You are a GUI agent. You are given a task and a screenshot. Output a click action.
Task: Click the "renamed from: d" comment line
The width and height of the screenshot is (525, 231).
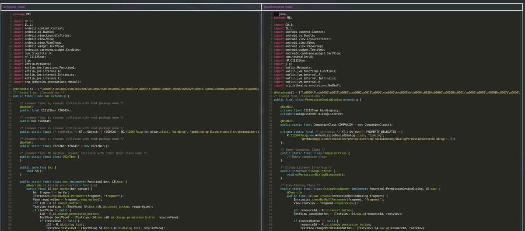click(x=72, y=128)
